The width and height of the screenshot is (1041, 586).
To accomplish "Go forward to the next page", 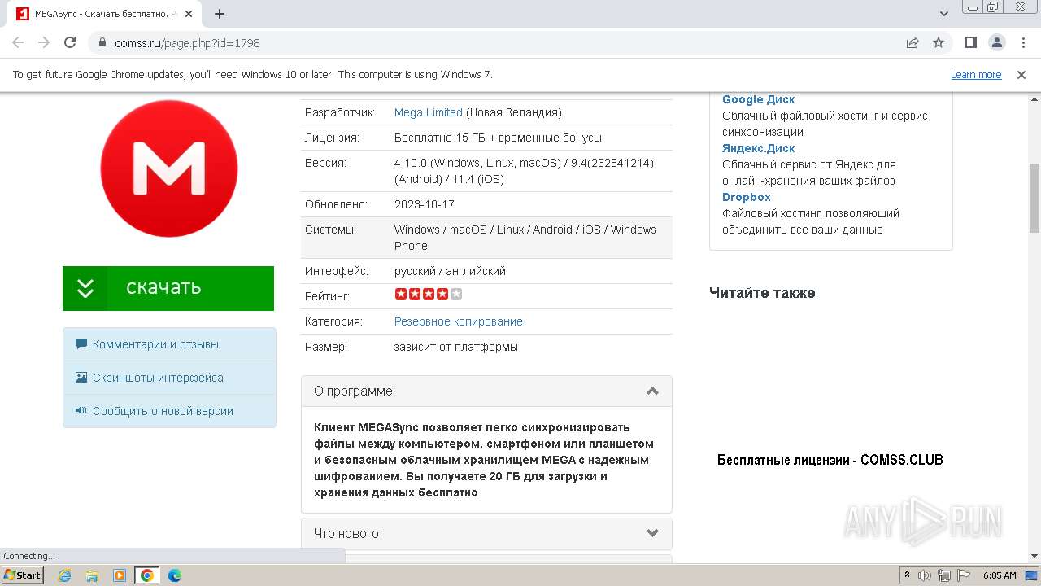I will click(x=44, y=43).
